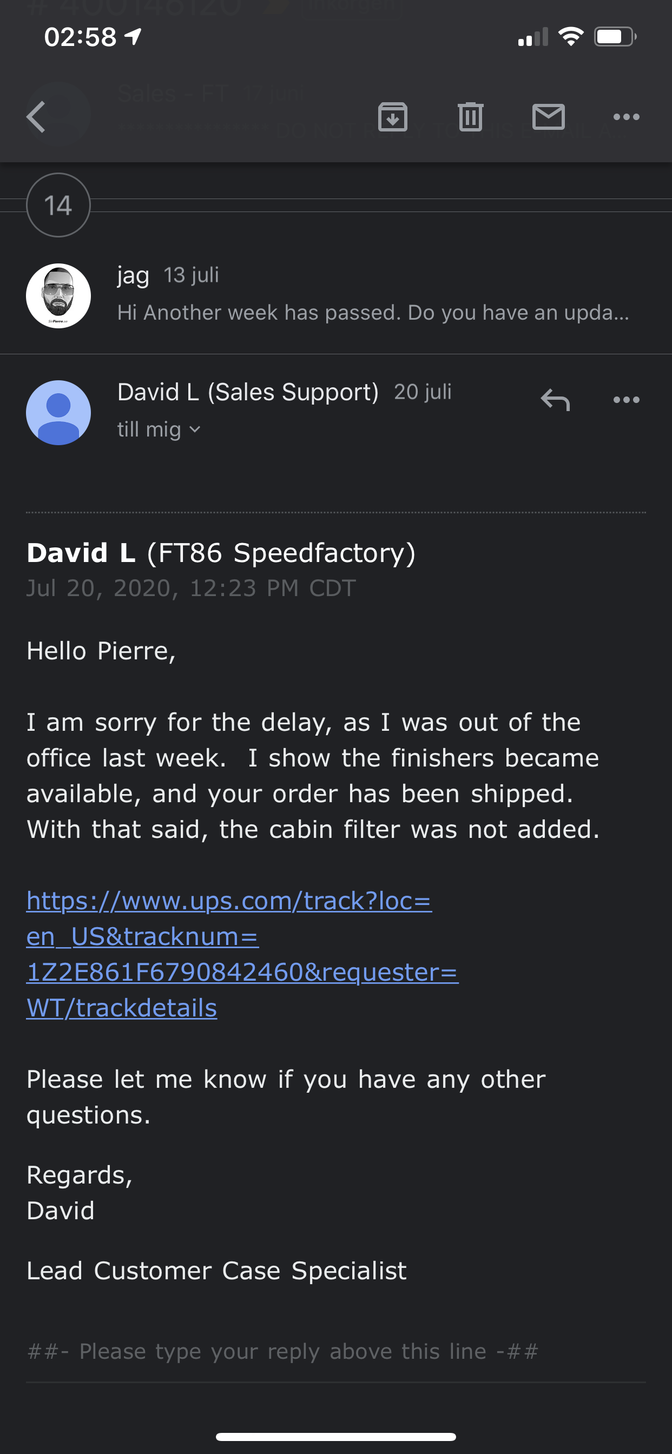Tap jag's profile avatar photo
Screen dimensions: 672x1454
tap(58, 295)
